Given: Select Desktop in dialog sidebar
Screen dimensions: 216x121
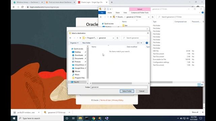Looking at the screenshot, I should click(78, 52).
